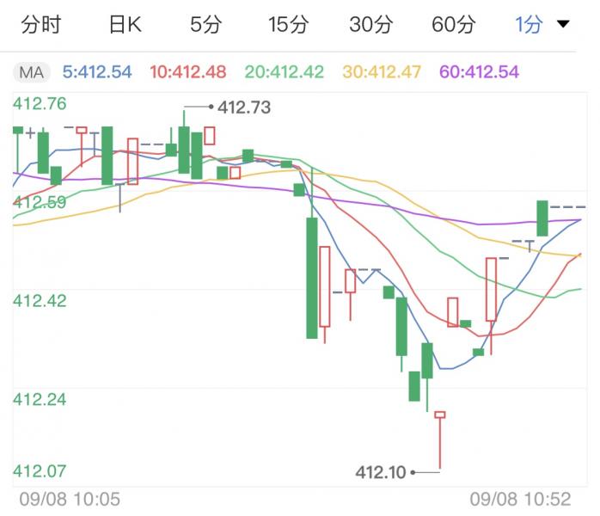The width and height of the screenshot is (600, 516).
Task: Open the 1分 interval dropdown
Action: 529,25
